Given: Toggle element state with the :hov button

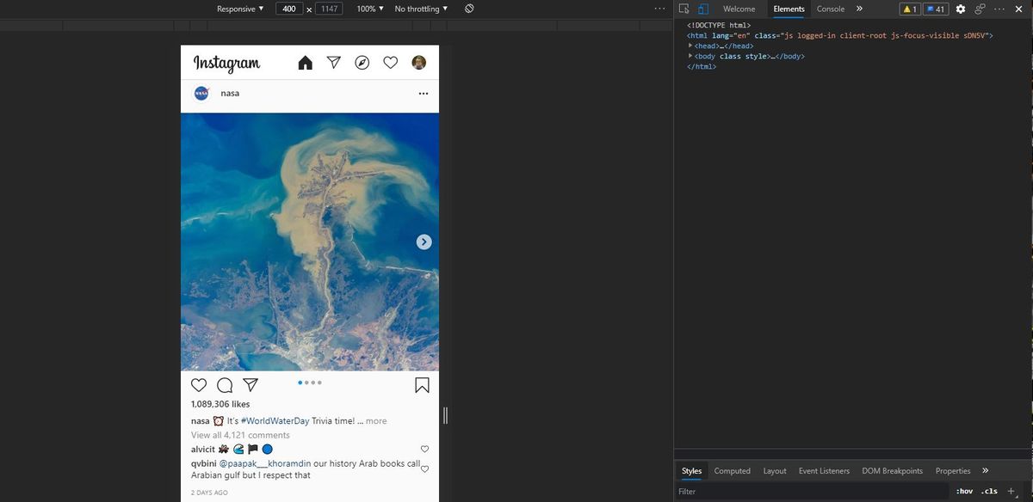Looking at the screenshot, I should click(964, 491).
